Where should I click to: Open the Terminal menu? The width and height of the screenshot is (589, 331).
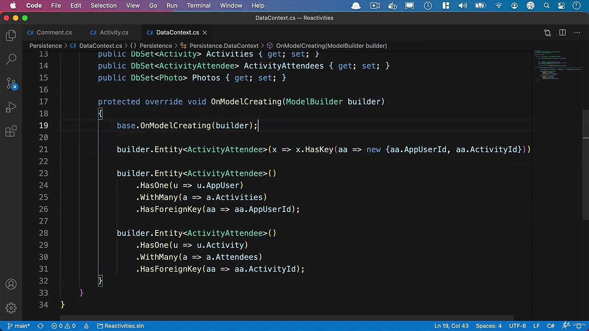(199, 6)
